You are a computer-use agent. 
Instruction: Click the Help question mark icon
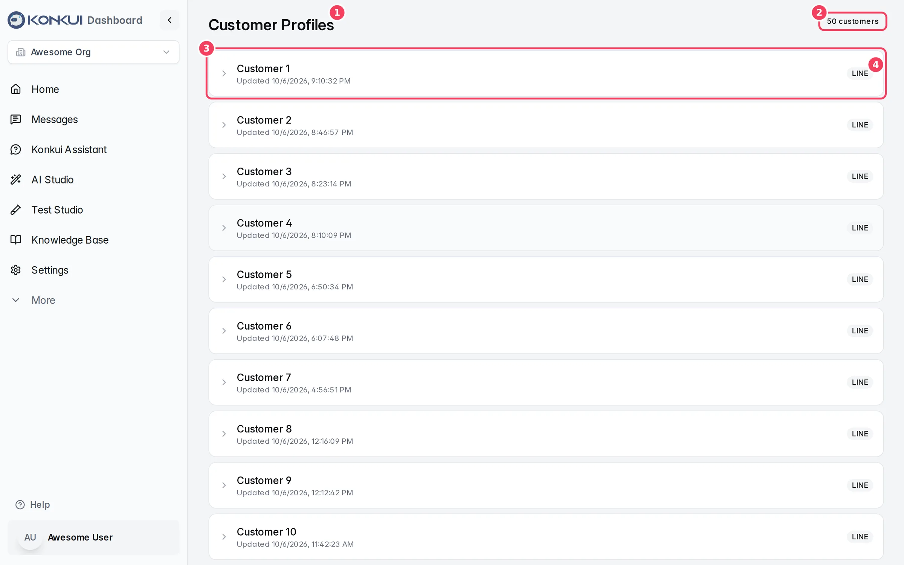(20, 505)
